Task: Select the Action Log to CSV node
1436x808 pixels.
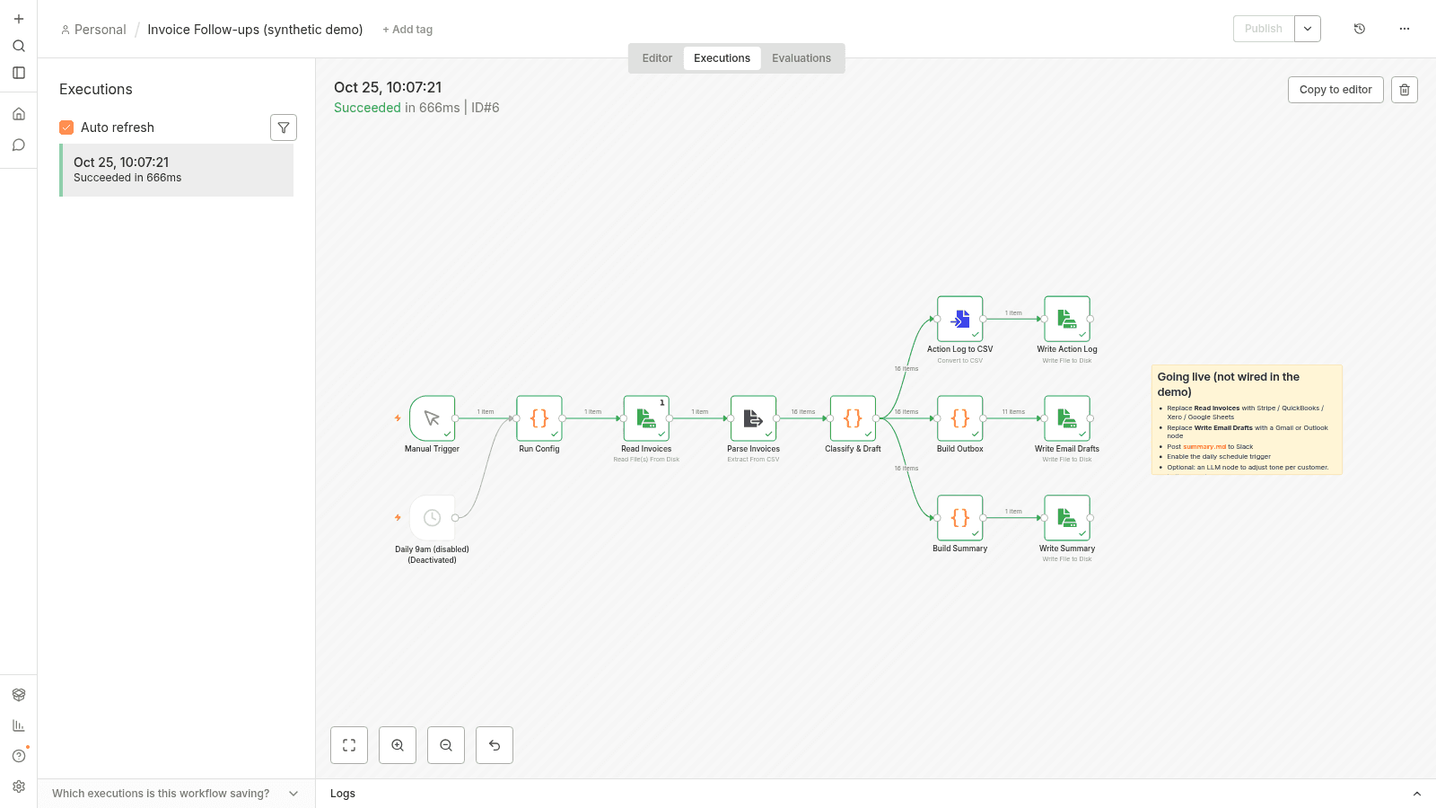Action: pos(960,319)
